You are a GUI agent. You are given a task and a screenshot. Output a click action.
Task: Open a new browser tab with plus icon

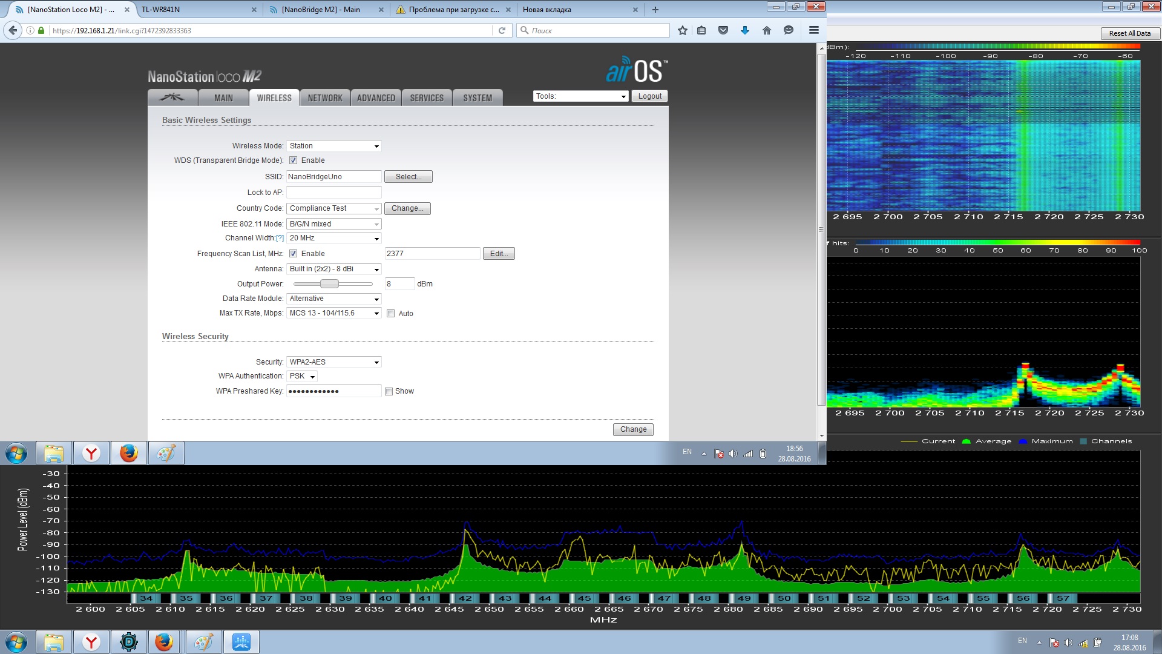click(655, 10)
